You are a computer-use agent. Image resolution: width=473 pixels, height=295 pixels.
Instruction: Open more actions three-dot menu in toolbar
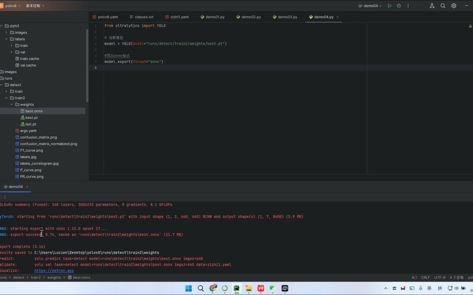point(408,6)
